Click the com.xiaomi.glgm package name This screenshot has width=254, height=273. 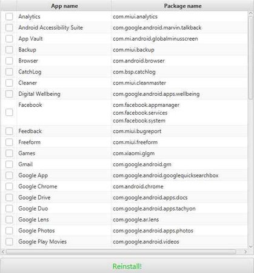click(134, 153)
